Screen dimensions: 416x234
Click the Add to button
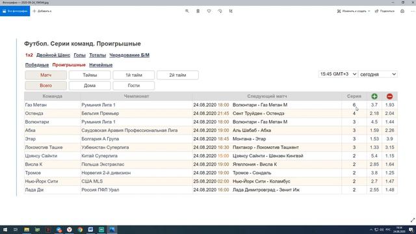pos(42,11)
